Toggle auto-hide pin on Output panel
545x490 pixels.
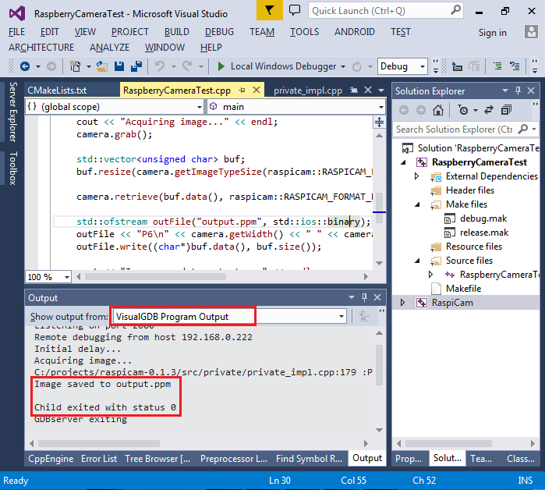tap(364, 297)
